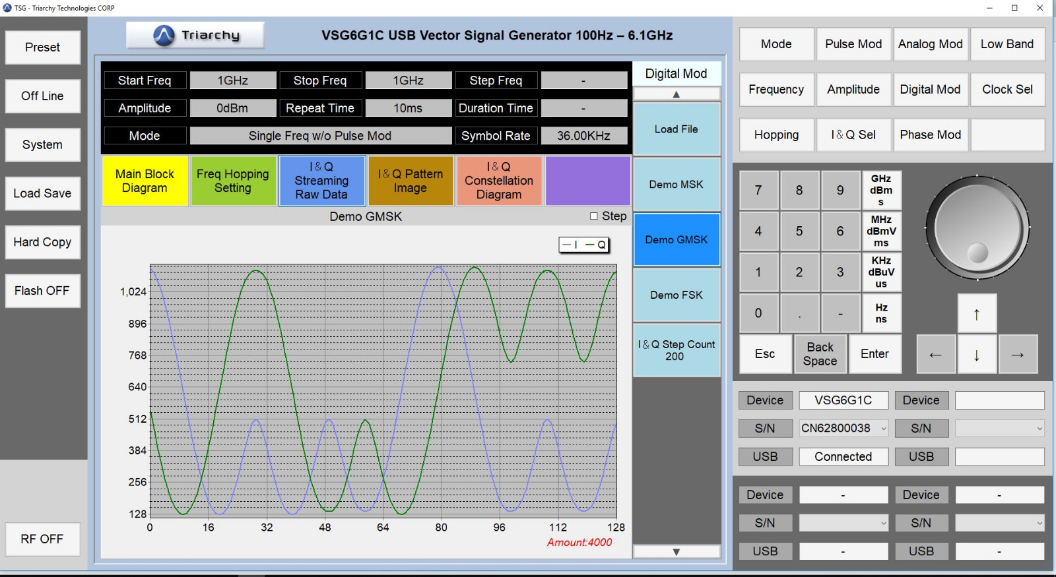This screenshot has height=577, width=1056.
Task: Click the Repeat Time 10ms value
Action: pos(409,108)
